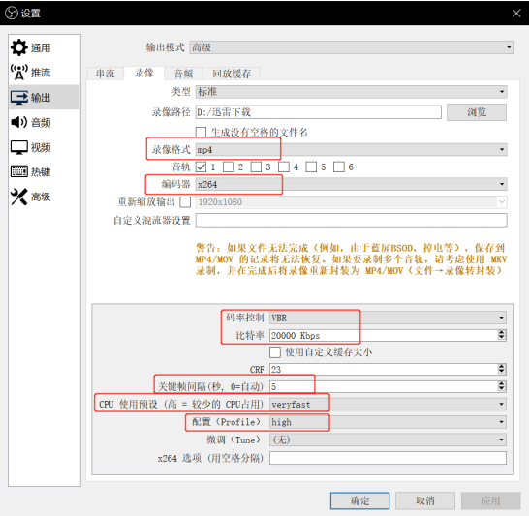529x516 pixels.
Task: Click the OBS logo in title bar
Action: (x=12, y=13)
